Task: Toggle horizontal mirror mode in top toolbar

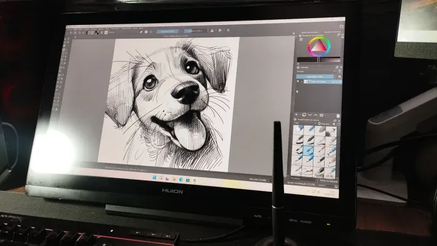Action: click(x=212, y=31)
